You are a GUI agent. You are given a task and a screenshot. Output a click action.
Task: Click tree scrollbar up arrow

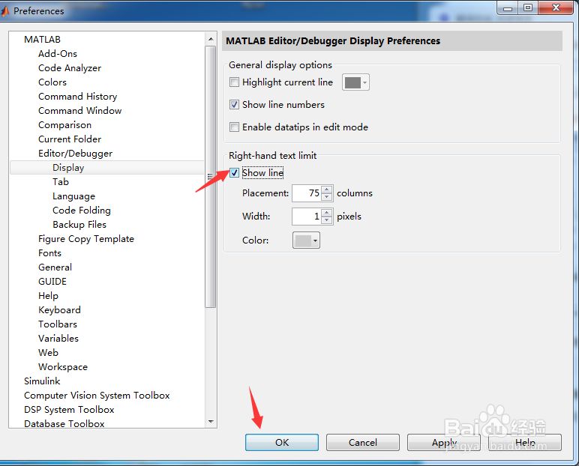211,39
